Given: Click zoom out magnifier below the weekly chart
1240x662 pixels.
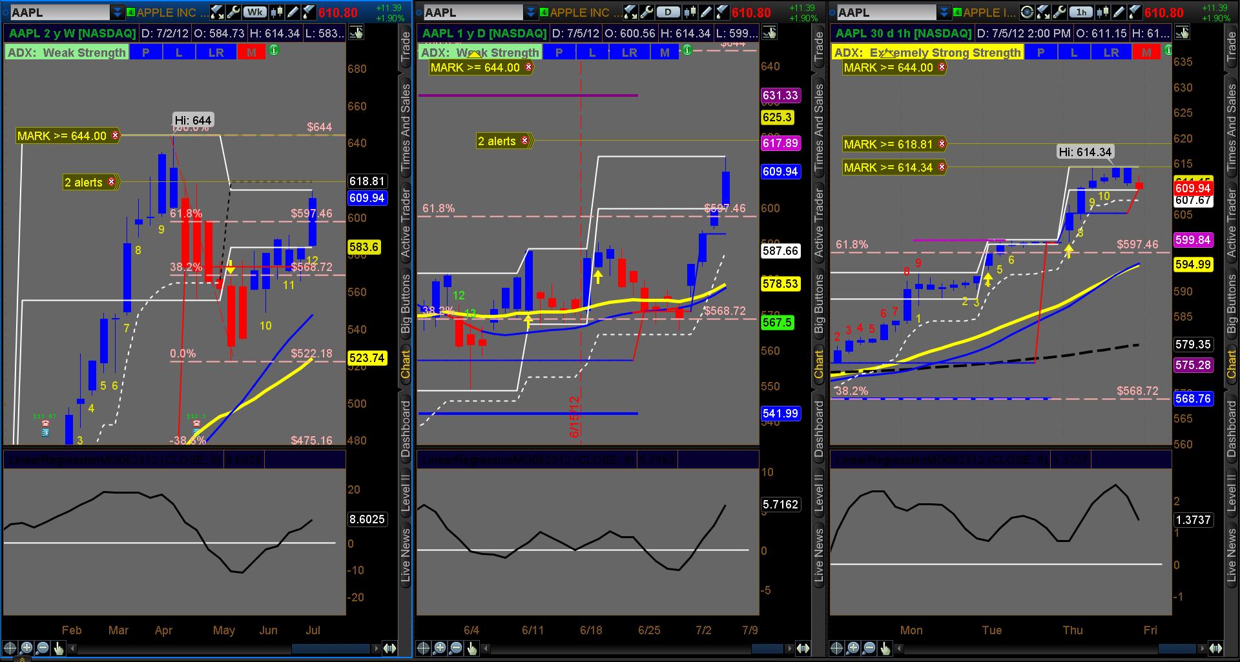Looking at the screenshot, I should pos(43,648).
